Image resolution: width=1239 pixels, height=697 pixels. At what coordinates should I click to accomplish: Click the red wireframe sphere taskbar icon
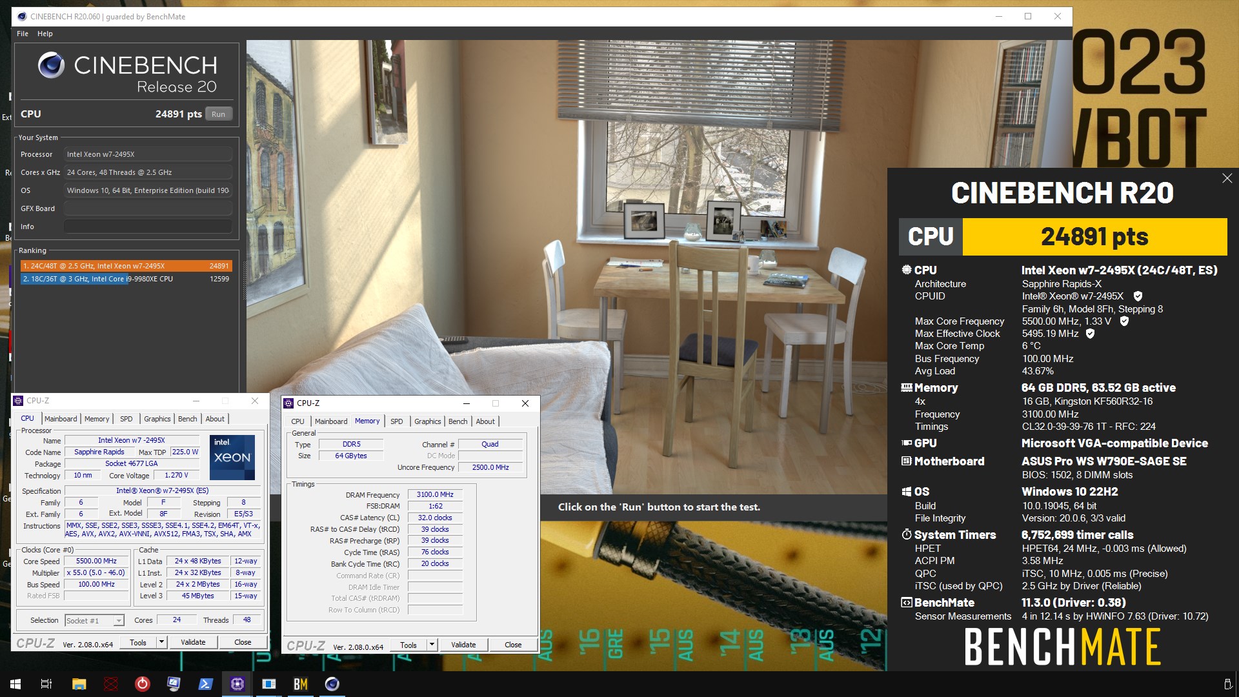tap(111, 684)
